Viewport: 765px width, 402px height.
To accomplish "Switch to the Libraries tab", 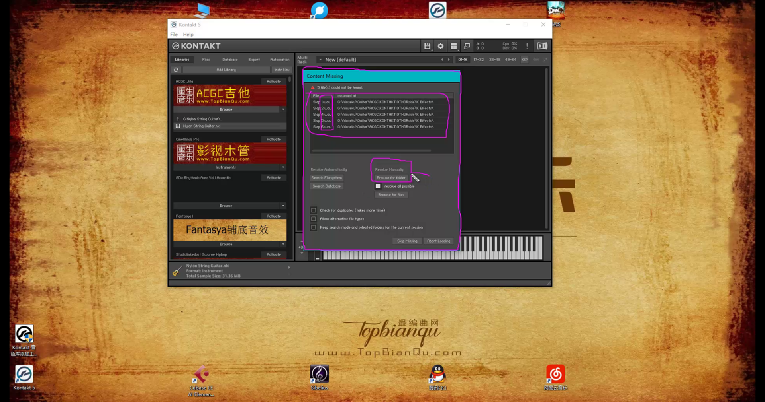I will click(x=182, y=60).
